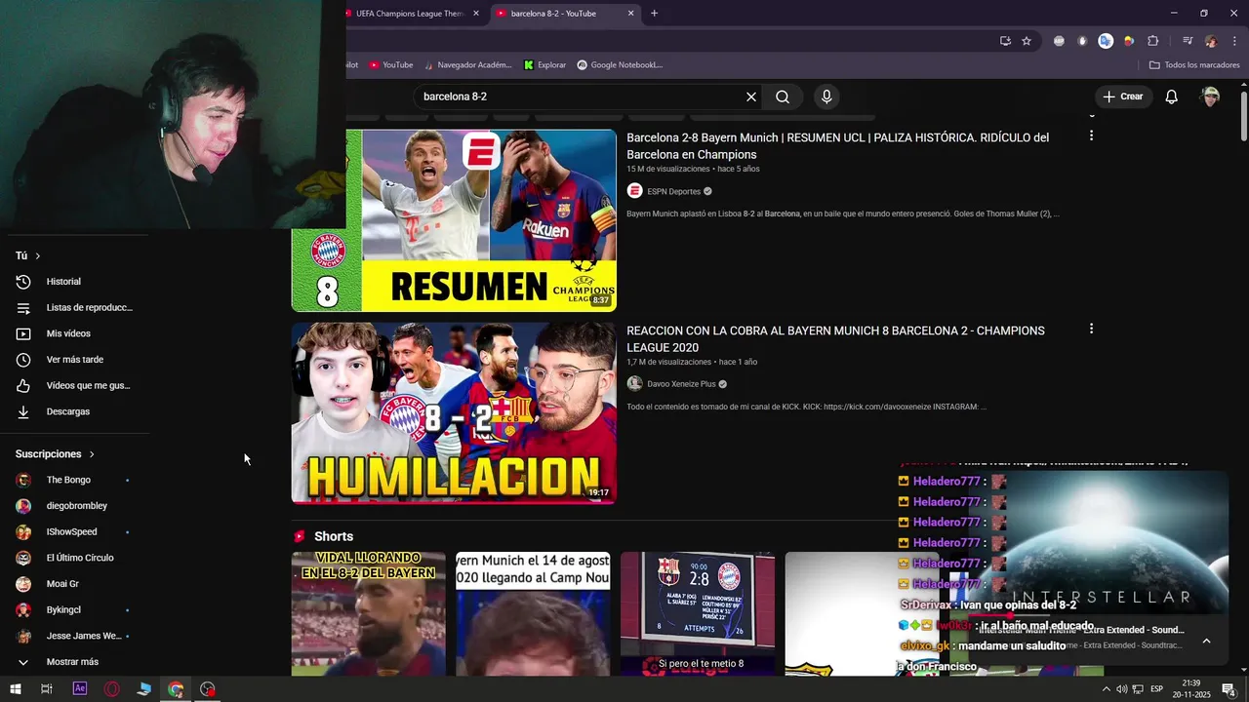This screenshot has width=1249, height=702.
Task: Open the Barcelona 2-8 Bayern Munich RESUMEN title
Action: coord(837,146)
